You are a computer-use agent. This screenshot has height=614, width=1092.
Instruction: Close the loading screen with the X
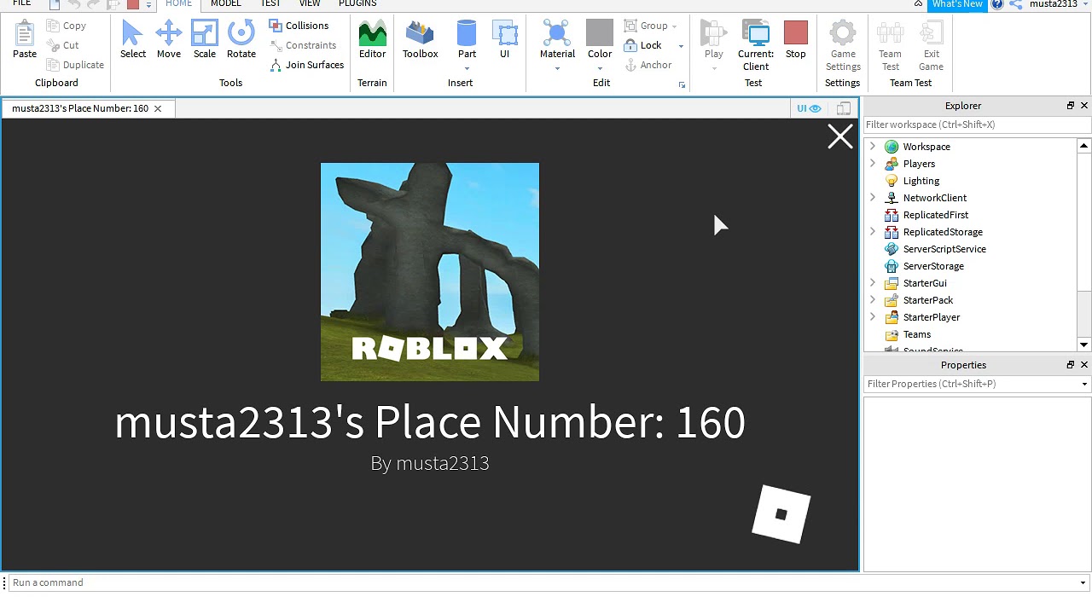839,136
